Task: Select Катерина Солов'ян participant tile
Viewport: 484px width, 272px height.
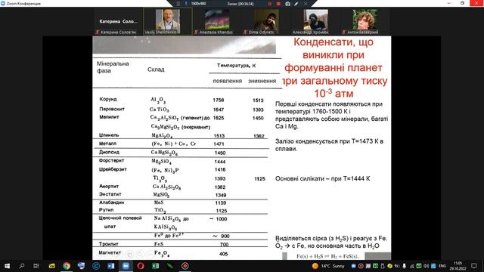Action: point(118,22)
